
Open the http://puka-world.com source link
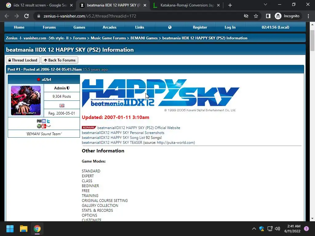(175, 143)
